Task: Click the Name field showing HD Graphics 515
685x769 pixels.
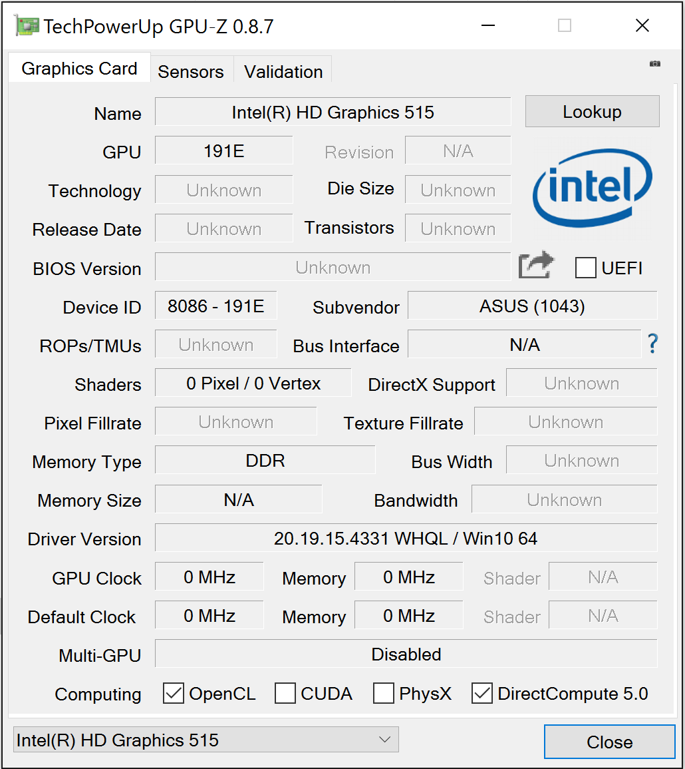Action: tap(333, 112)
